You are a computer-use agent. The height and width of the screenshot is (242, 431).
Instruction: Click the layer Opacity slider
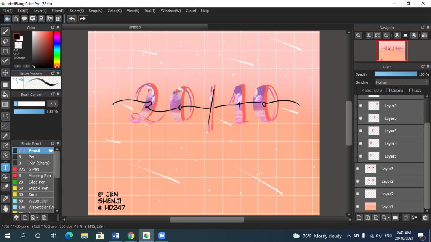(396, 74)
